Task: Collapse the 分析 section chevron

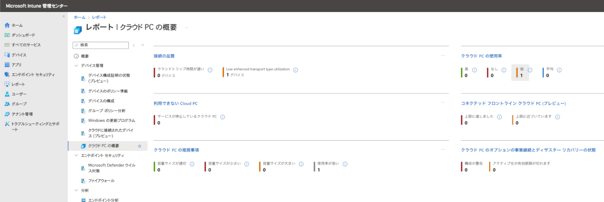Action: tap(77, 190)
